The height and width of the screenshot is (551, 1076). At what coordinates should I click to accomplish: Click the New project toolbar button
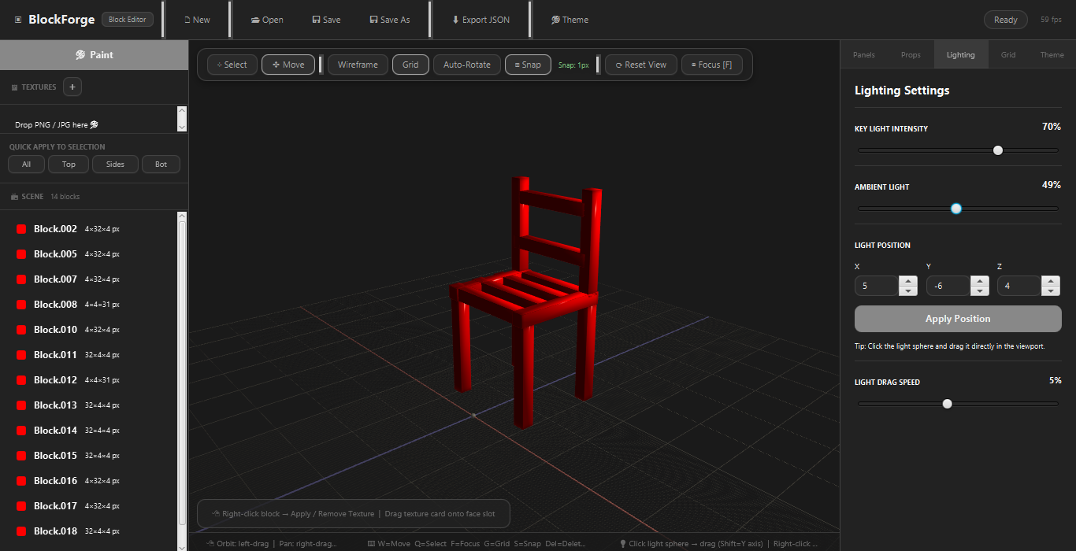click(x=197, y=20)
